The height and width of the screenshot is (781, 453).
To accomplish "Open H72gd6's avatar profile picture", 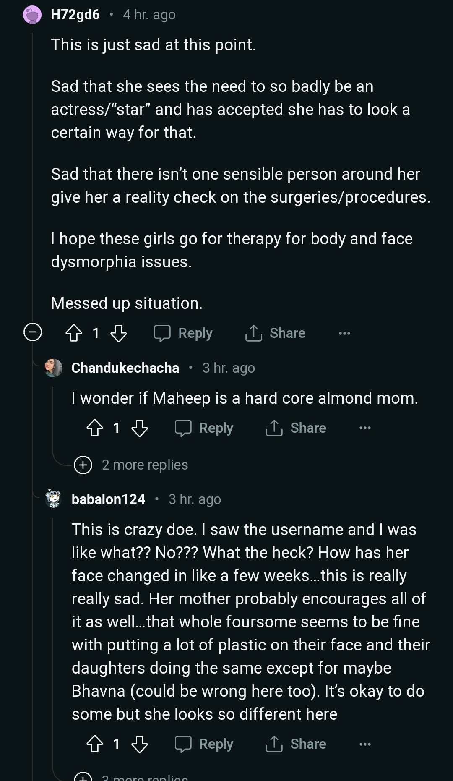I will [x=32, y=15].
